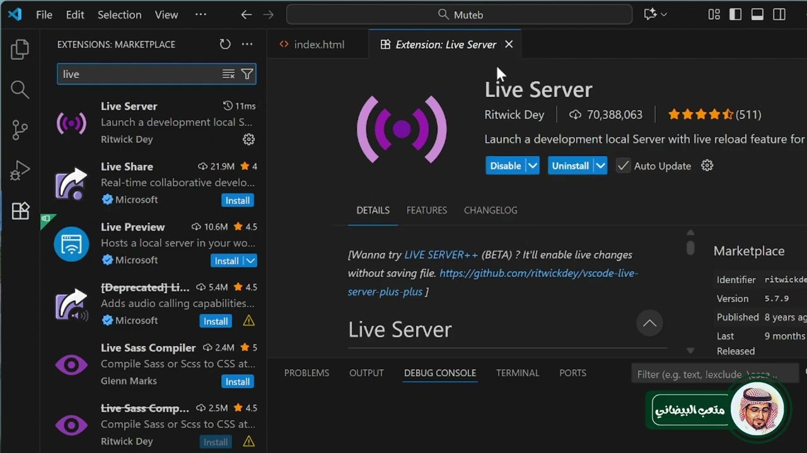The height and width of the screenshot is (453, 807).
Task: Open the Copilot chat icon in title bar
Action: [x=650, y=14]
